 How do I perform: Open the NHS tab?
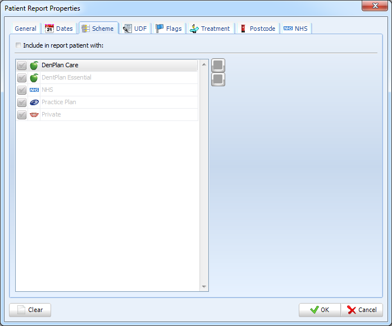(x=295, y=29)
